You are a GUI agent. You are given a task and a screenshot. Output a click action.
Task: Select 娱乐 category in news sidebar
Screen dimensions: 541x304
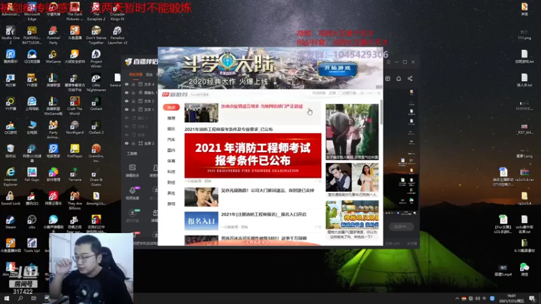(x=171, y=129)
